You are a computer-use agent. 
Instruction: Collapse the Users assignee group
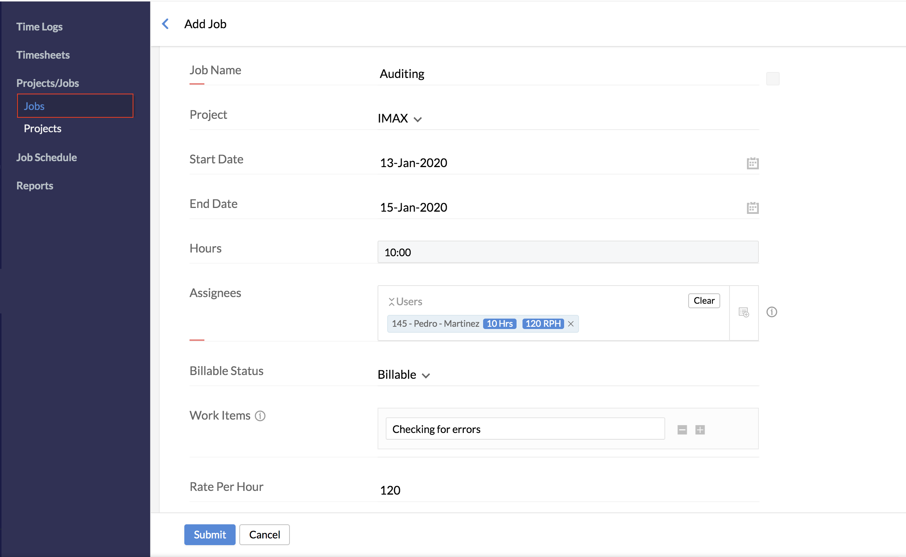pyautogui.click(x=391, y=302)
